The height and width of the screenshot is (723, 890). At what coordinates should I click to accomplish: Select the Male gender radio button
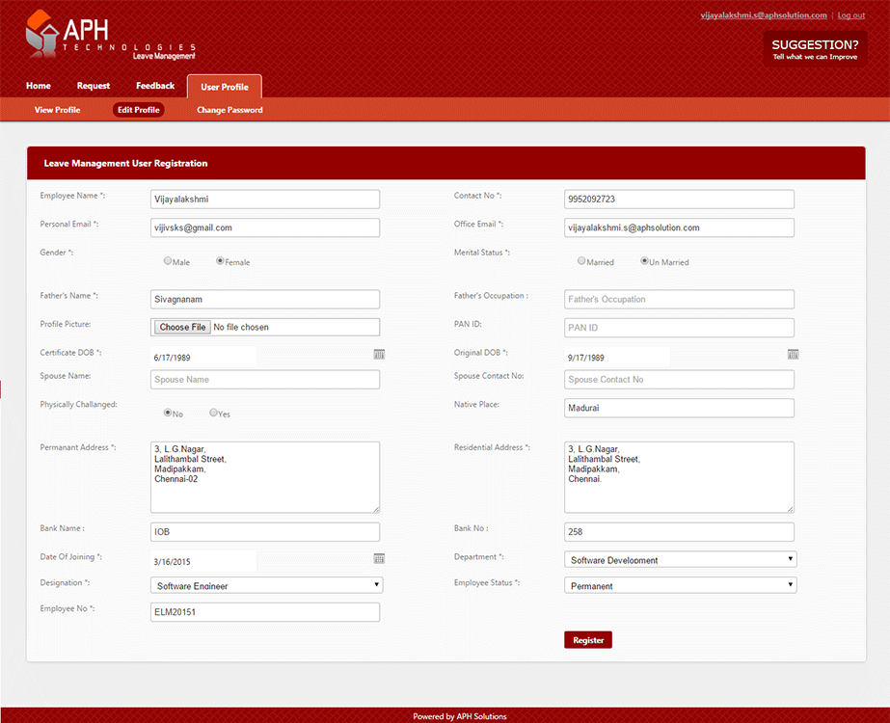click(x=168, y=260)
